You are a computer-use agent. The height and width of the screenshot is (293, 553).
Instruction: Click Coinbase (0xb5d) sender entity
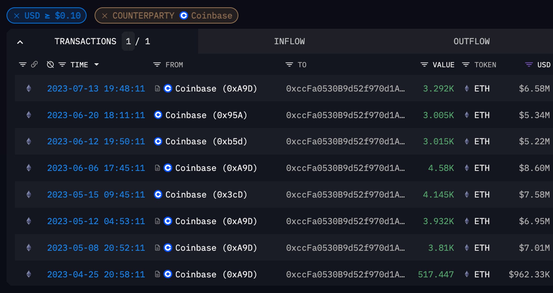pos(206,141)
